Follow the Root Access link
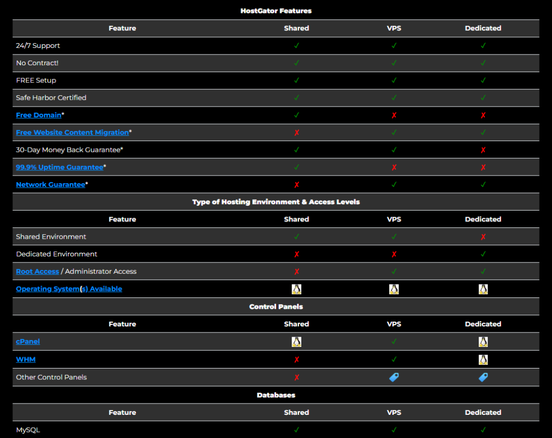 coord(37,271)
